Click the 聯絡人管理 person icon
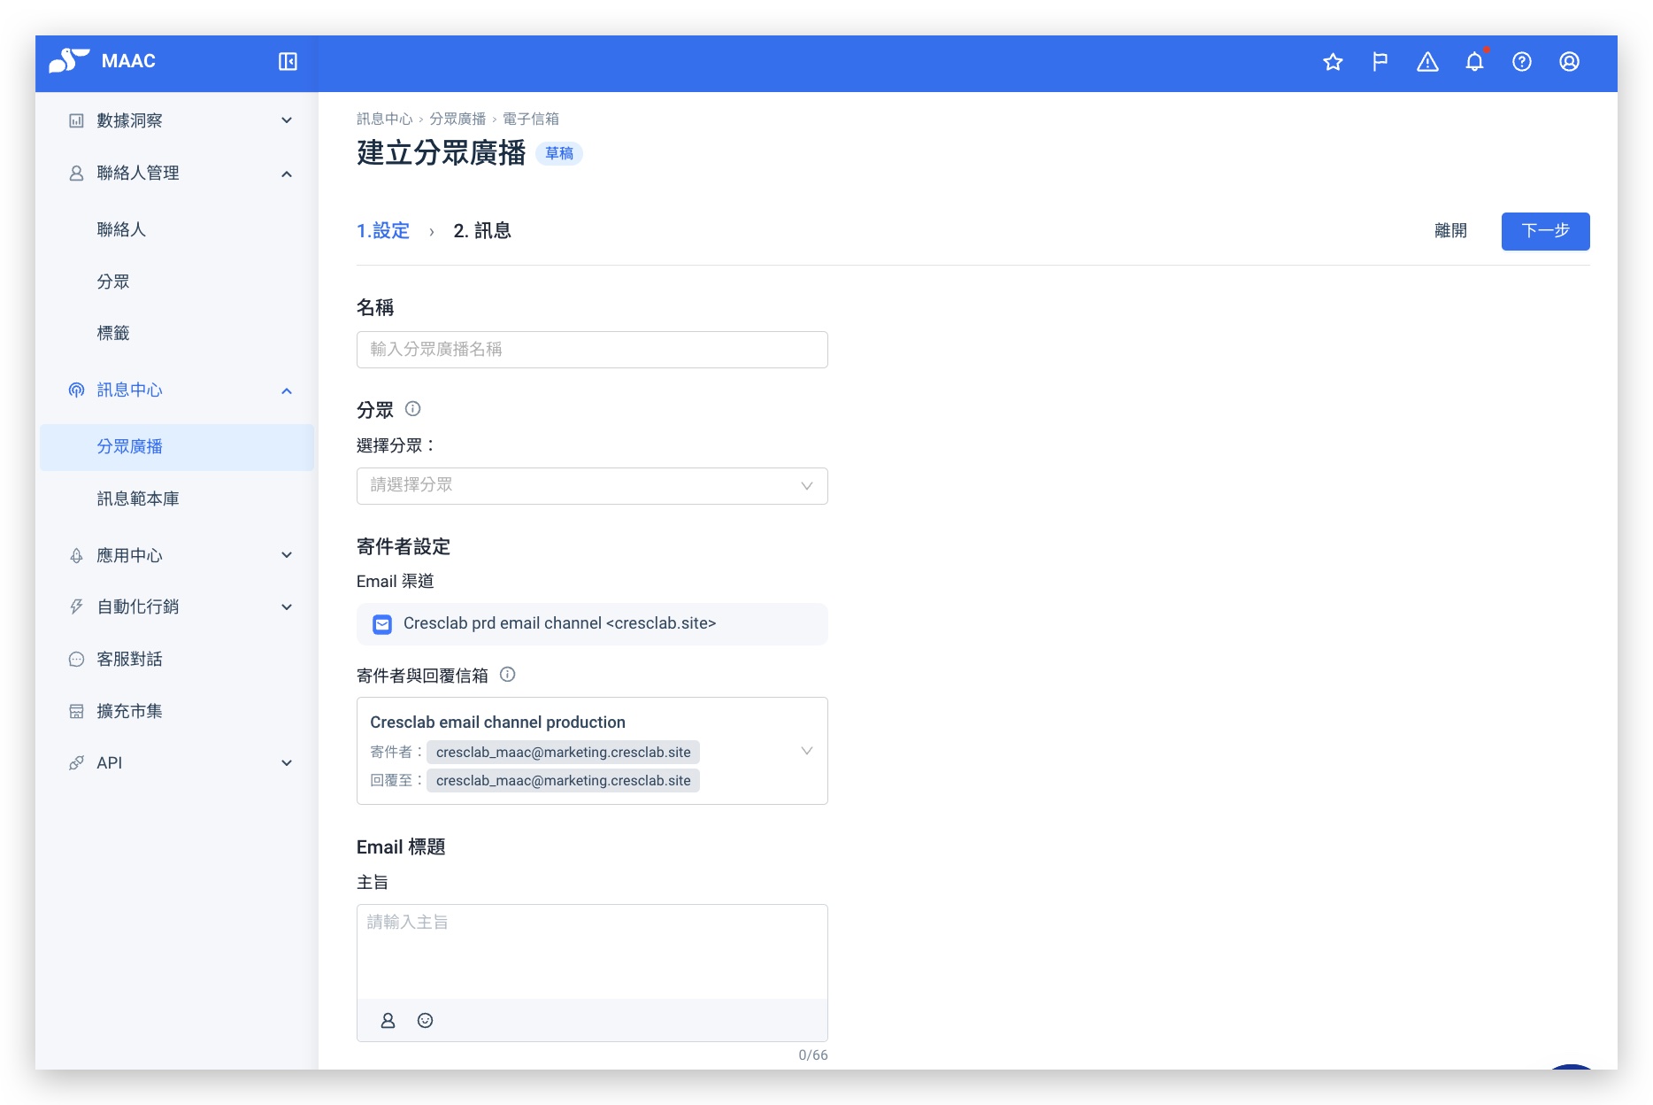The image size is (1653, 1105). (77, 173)
